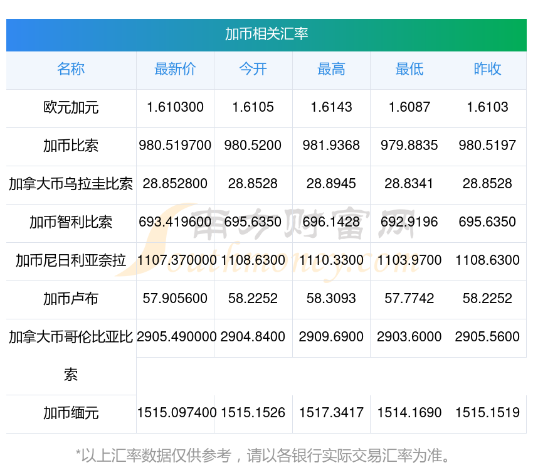
Task: Select latest price 57.905600
Action: (x=175, y=299)
